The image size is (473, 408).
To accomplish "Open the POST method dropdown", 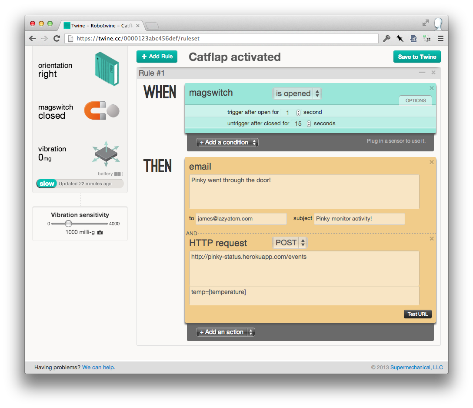I will [290, 243].
